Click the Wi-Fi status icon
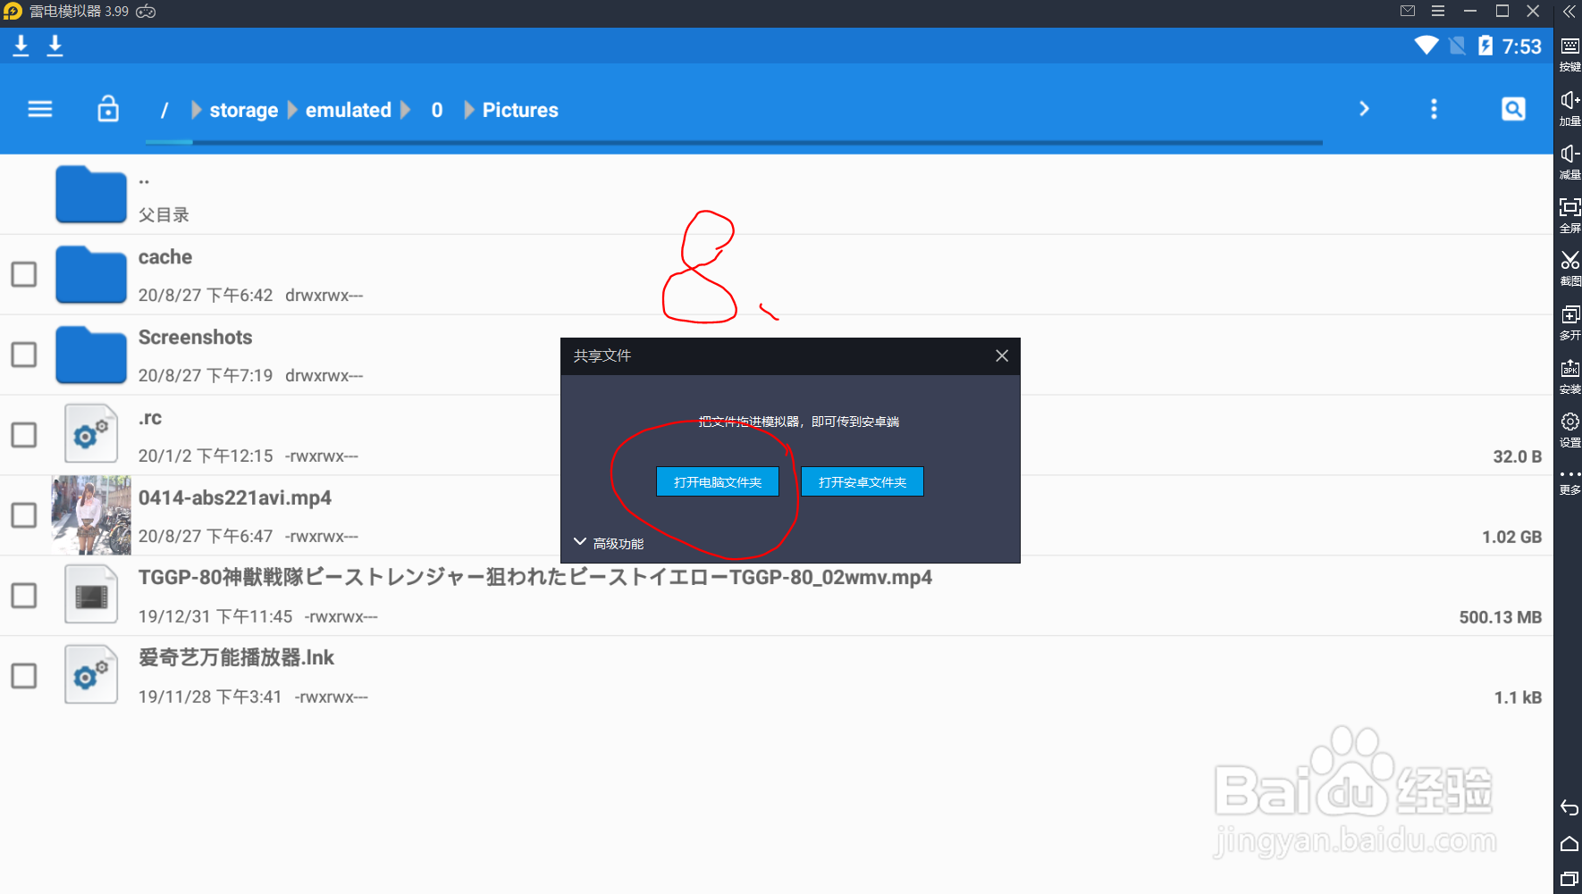 (x=1426, y=46)
